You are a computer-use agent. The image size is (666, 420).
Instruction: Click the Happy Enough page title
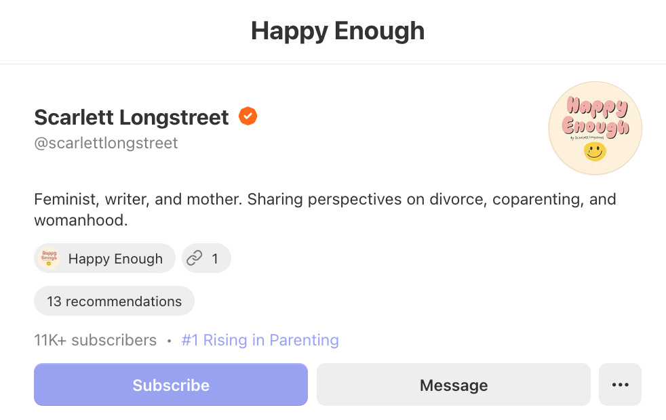tap(338, 31)
